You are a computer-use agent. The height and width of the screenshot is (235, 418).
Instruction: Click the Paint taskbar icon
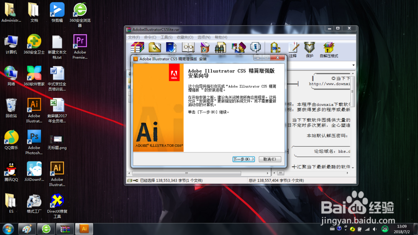tap(27, 229)
